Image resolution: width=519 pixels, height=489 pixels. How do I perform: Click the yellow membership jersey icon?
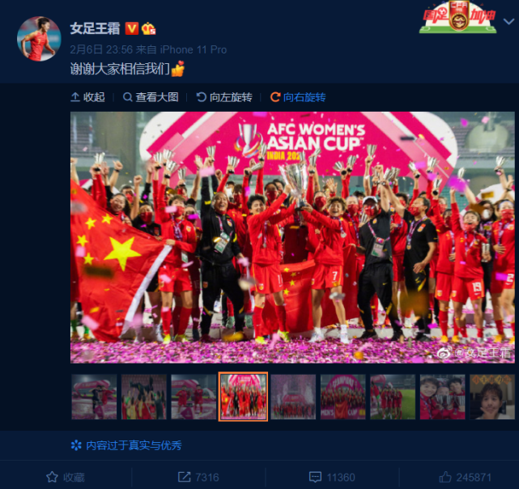pyautogui.click(x=148, y=29)
